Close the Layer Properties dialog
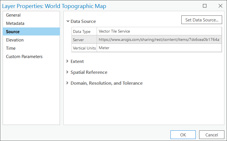This screenshot has height=141, width=227. pyautogui.click(x=220, y=6)
